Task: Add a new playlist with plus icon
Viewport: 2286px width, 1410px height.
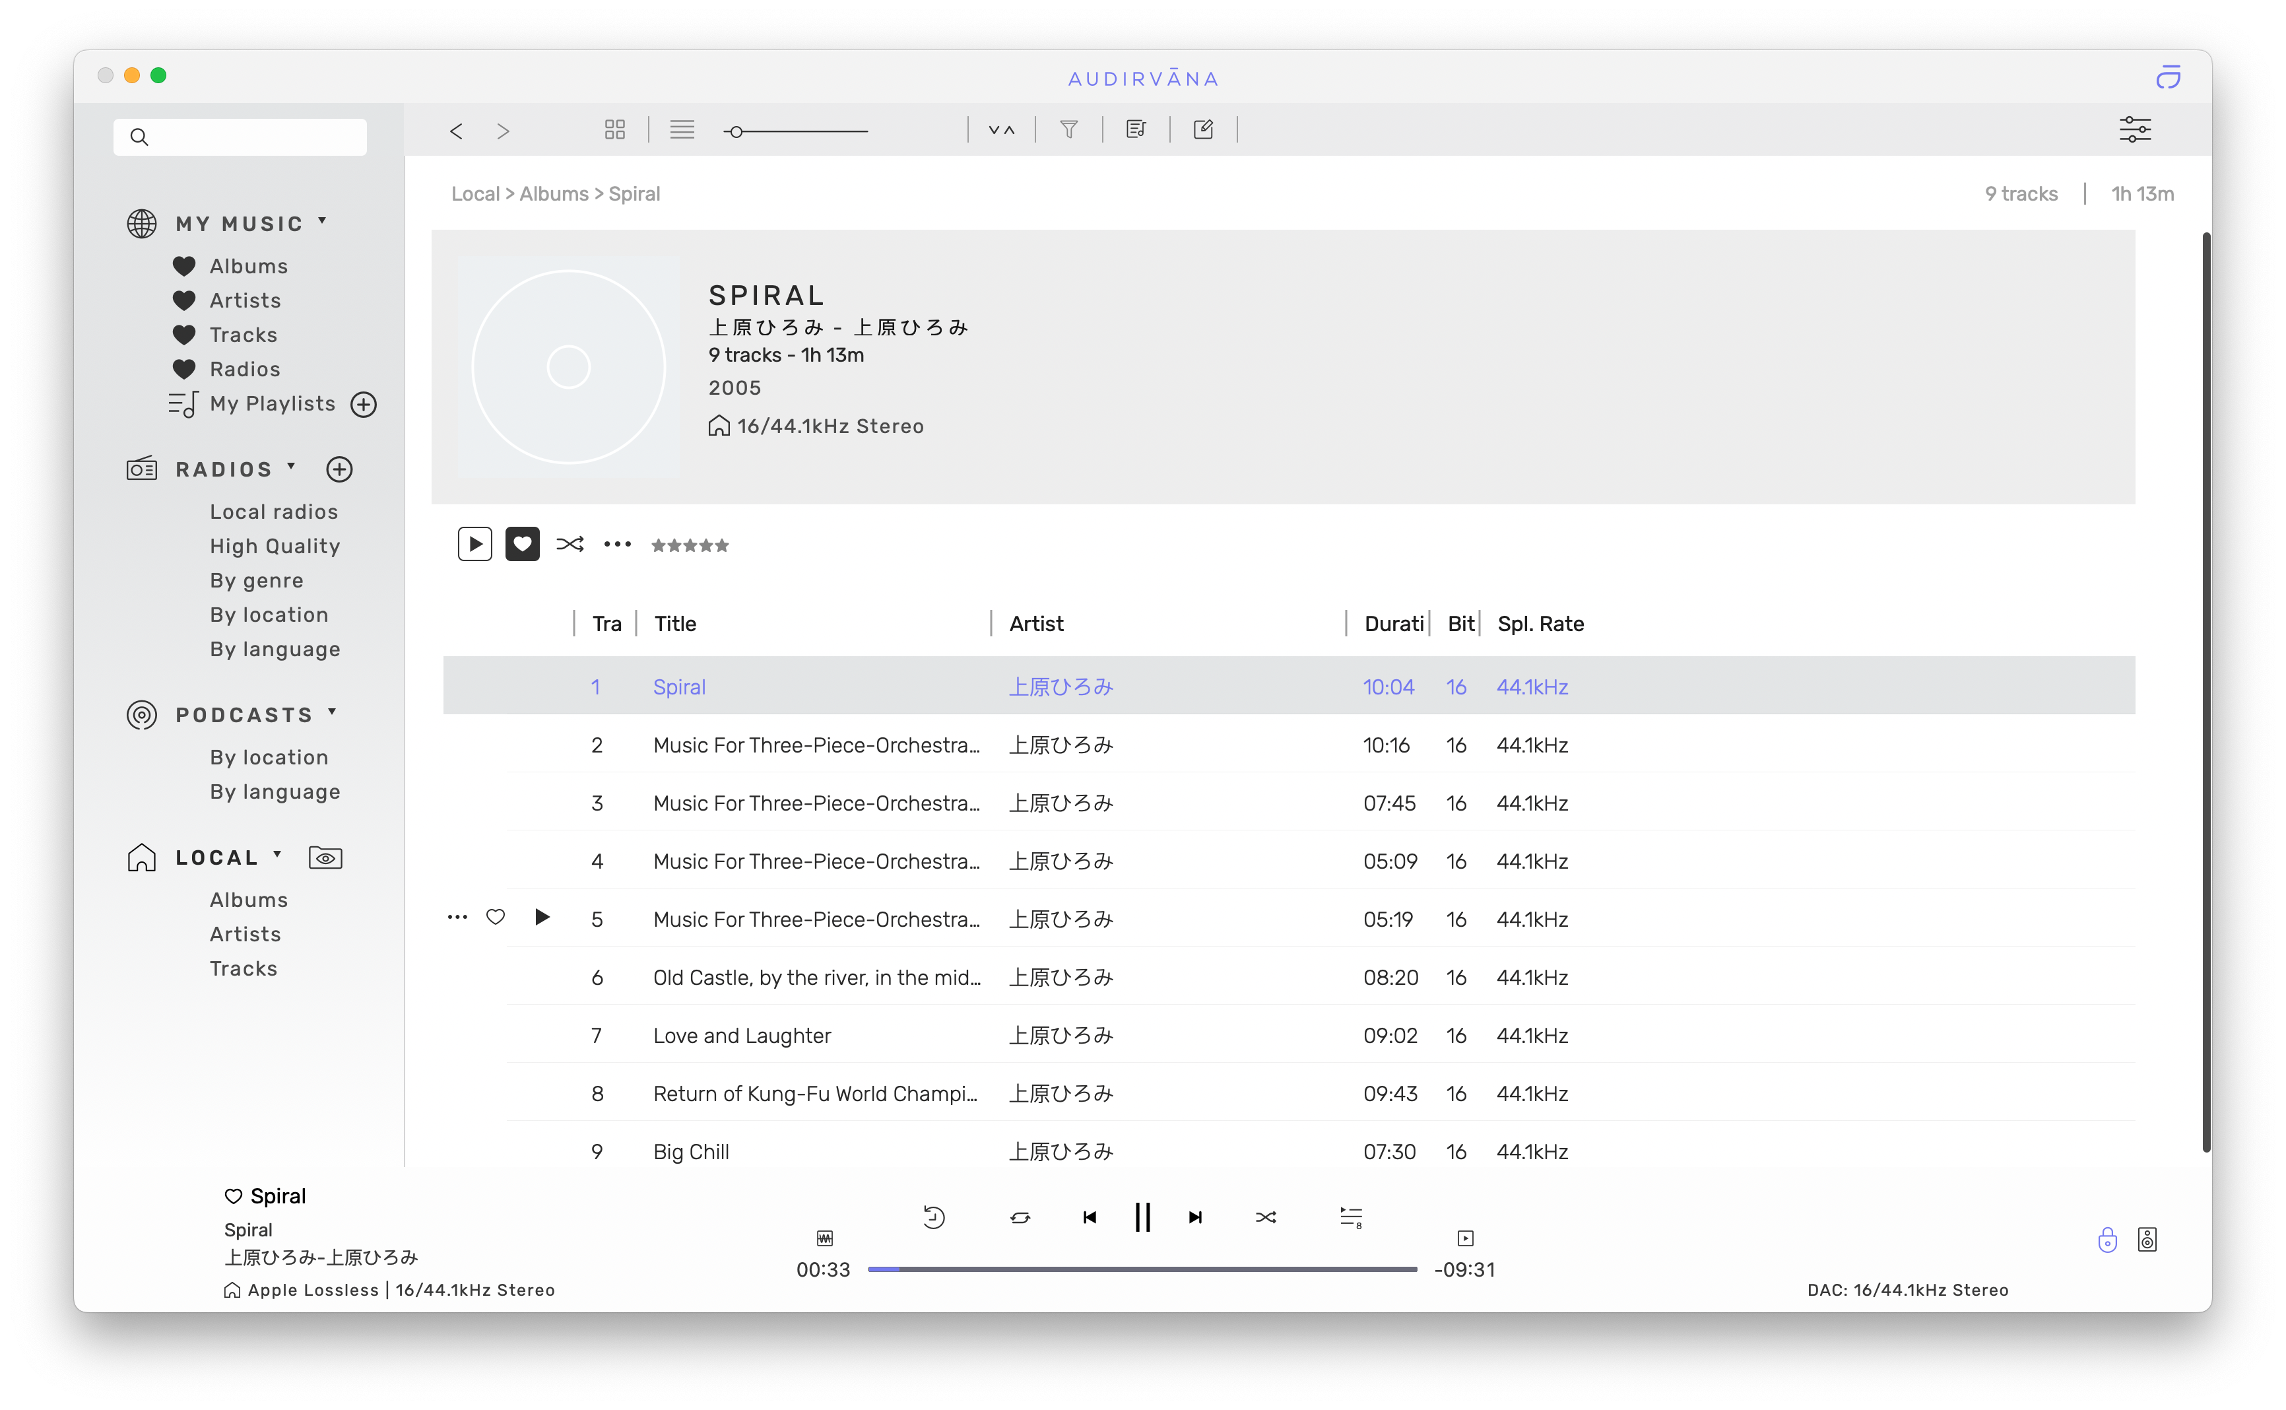Action: 364,405
